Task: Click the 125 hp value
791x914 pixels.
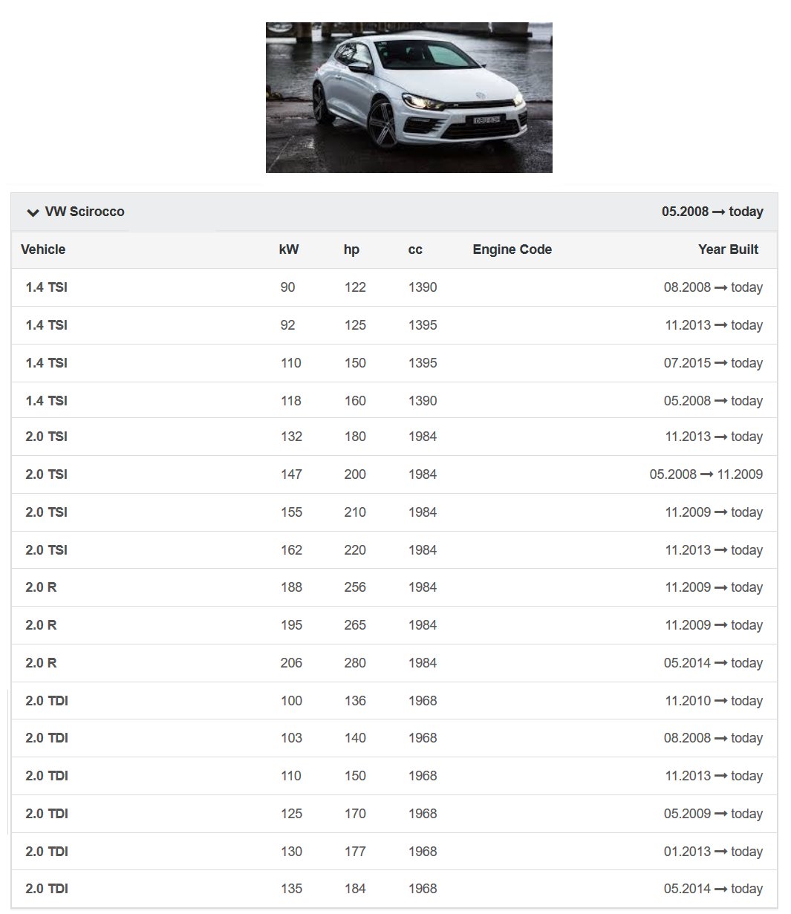Action: coord(355,325)
